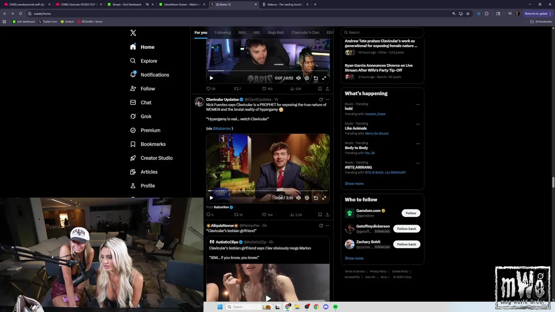Open Spotify from the taskbar
This screenshot has width=555, height=312.
click(x=335, y=307)
